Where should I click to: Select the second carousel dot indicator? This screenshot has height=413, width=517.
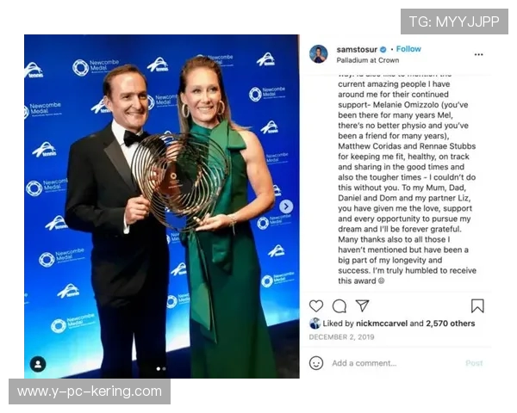(x=165, y=369)
